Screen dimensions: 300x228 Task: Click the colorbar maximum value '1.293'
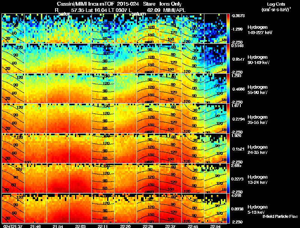(x=236, y=76)
